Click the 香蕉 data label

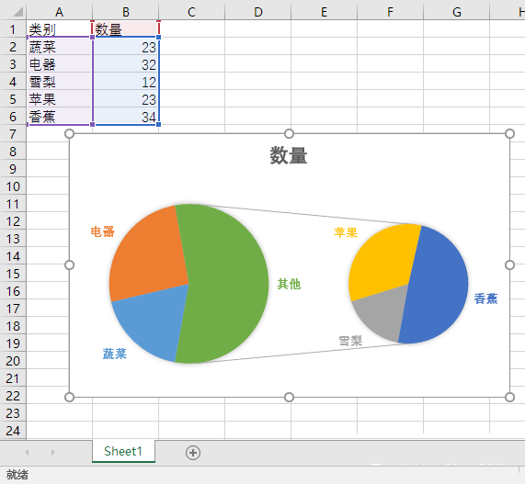485,298
